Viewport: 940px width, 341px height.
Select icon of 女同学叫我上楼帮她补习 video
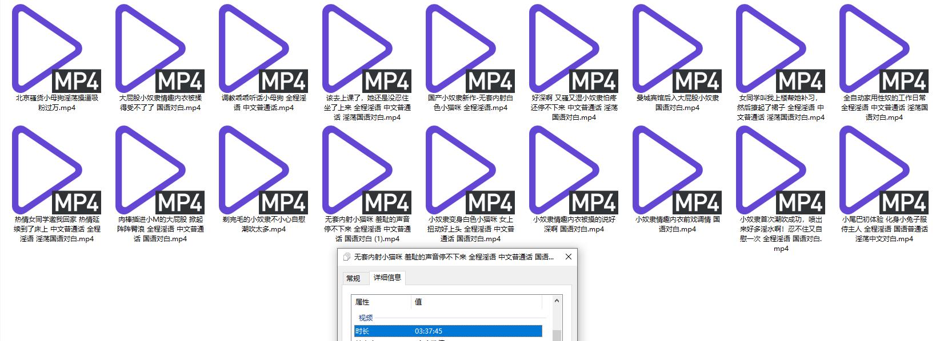[x=781, y=48]
